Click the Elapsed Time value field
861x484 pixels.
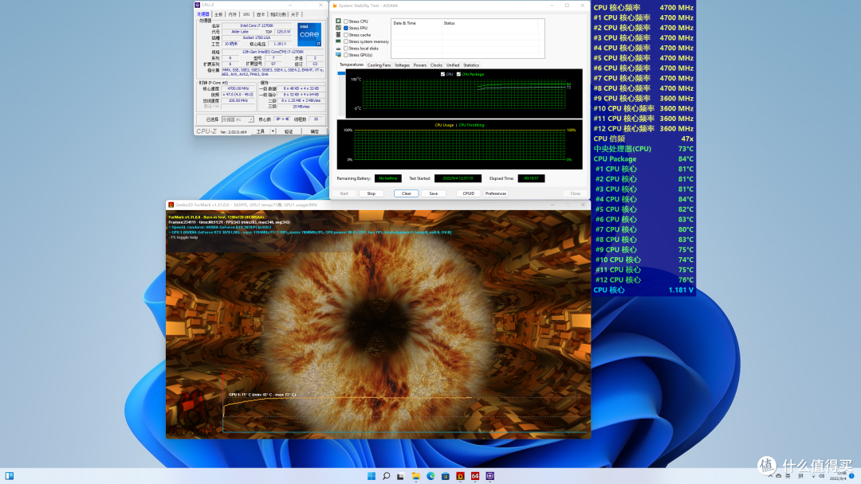click(x=531, y=178)
